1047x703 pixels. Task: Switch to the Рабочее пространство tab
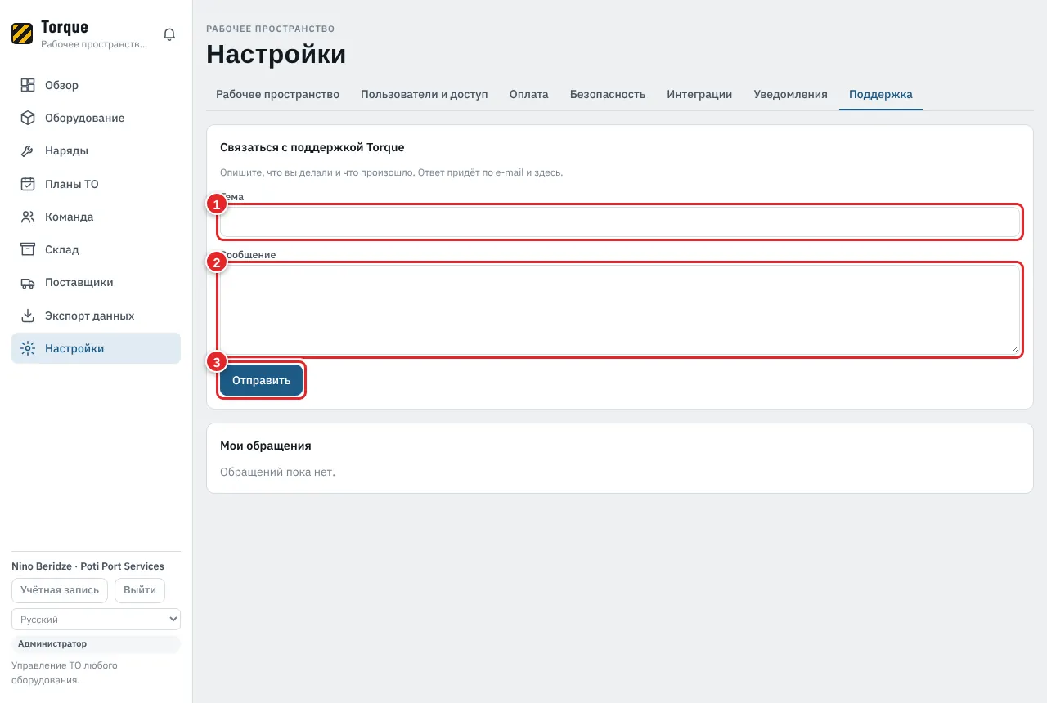click(277, 94)
